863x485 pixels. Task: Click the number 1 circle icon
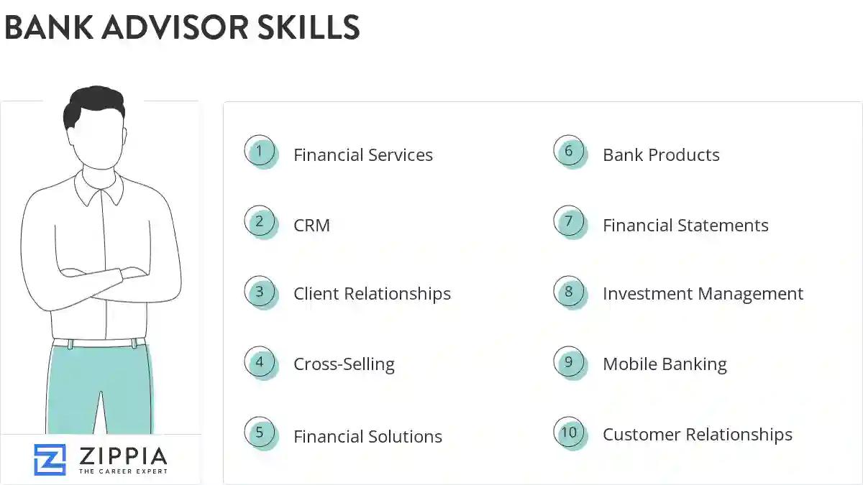tap(260, 152)
